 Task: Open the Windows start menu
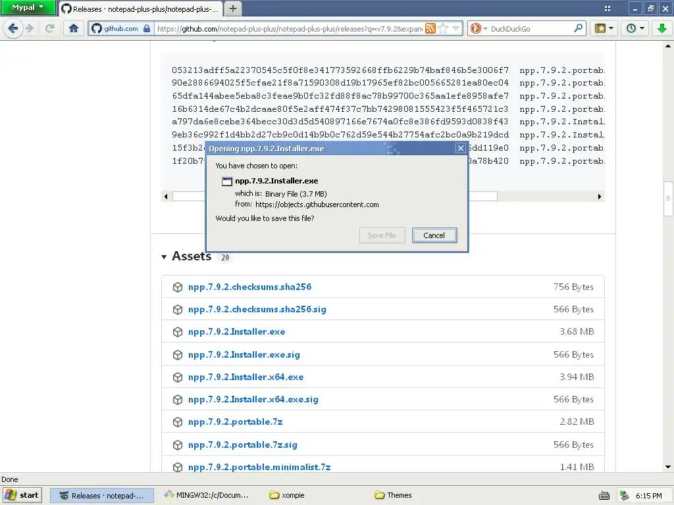(x=22, y=495)
